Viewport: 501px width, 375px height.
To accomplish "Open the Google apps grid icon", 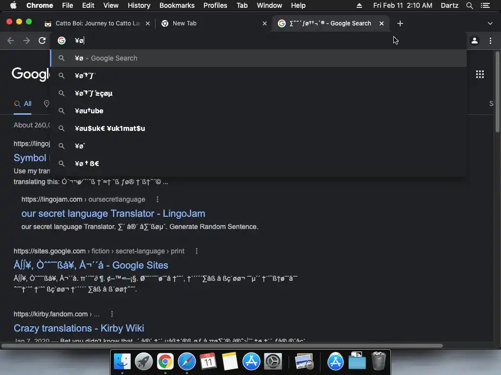I will point(480,74).
